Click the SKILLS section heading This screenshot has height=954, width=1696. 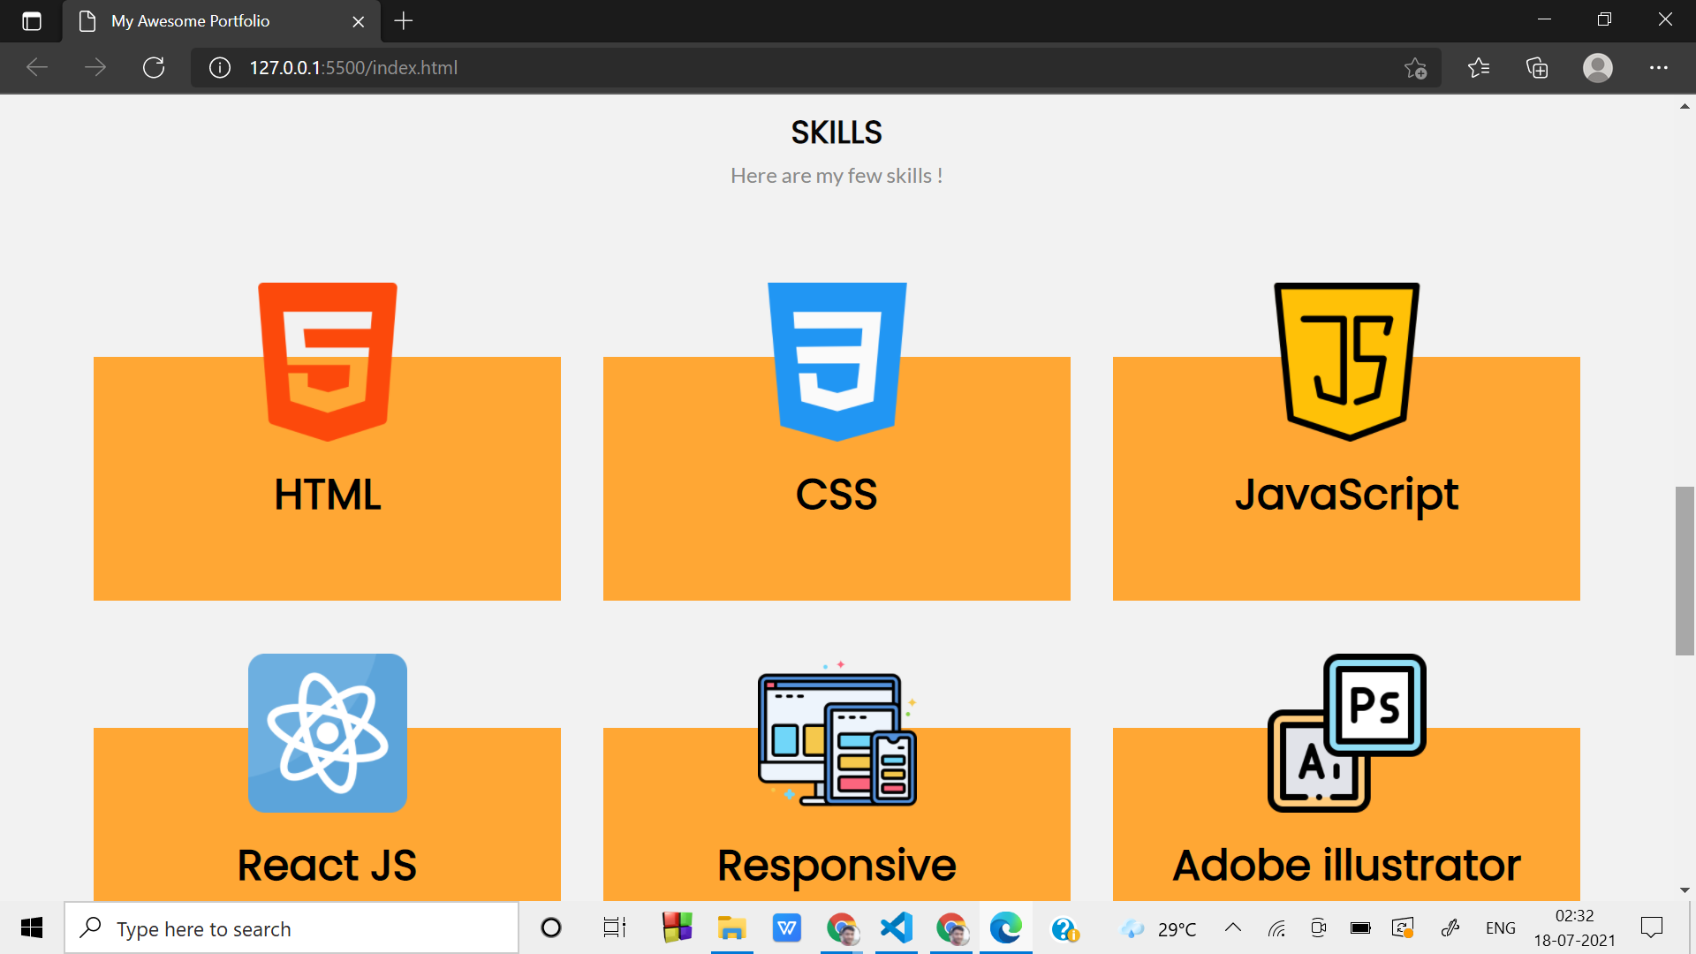pos(837,132)
